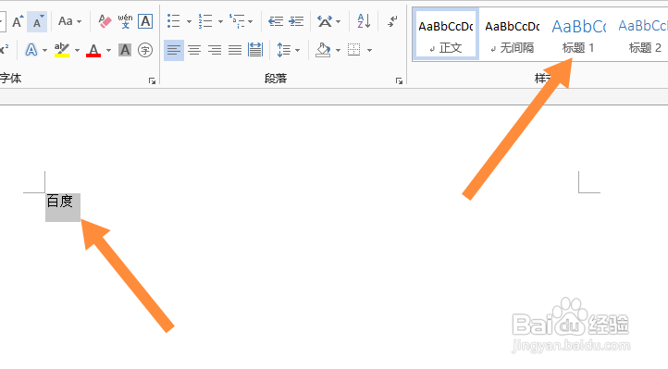Apply the 标题 2 style
This screenshot has width=668, height=369.
[x=642, y=34]
